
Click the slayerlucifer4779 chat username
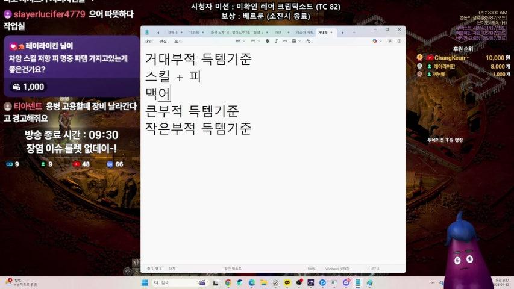click(x=49, y=14)
